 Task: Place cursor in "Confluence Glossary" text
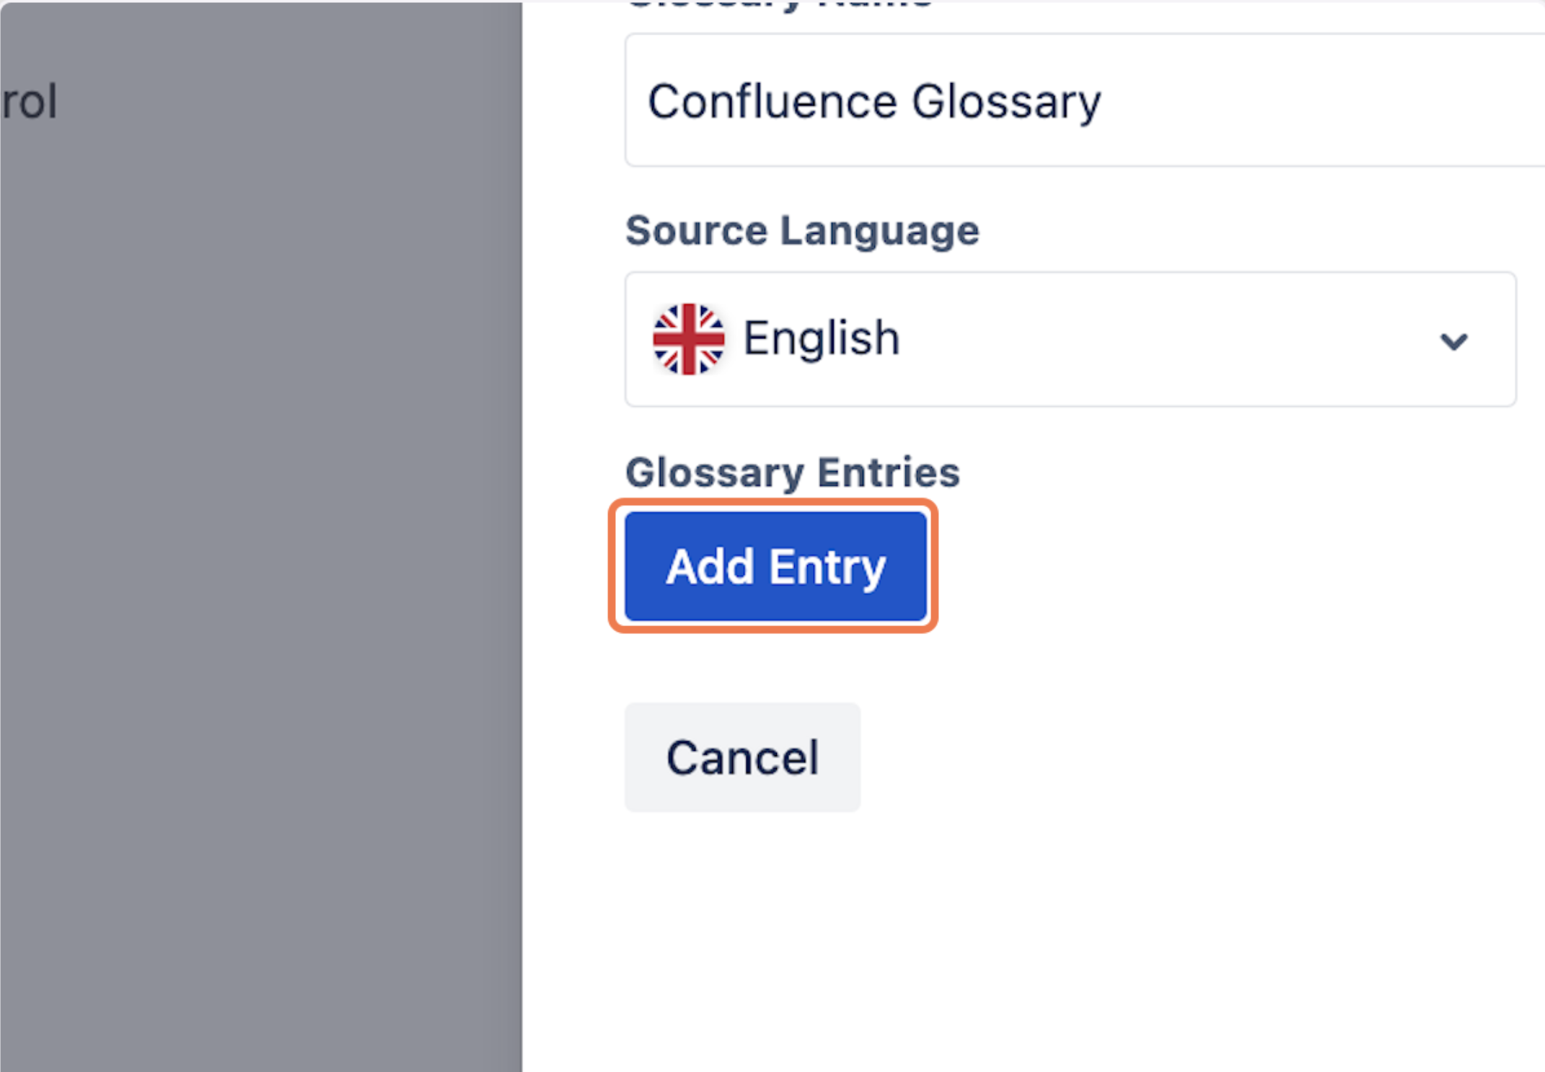point(874,101)
